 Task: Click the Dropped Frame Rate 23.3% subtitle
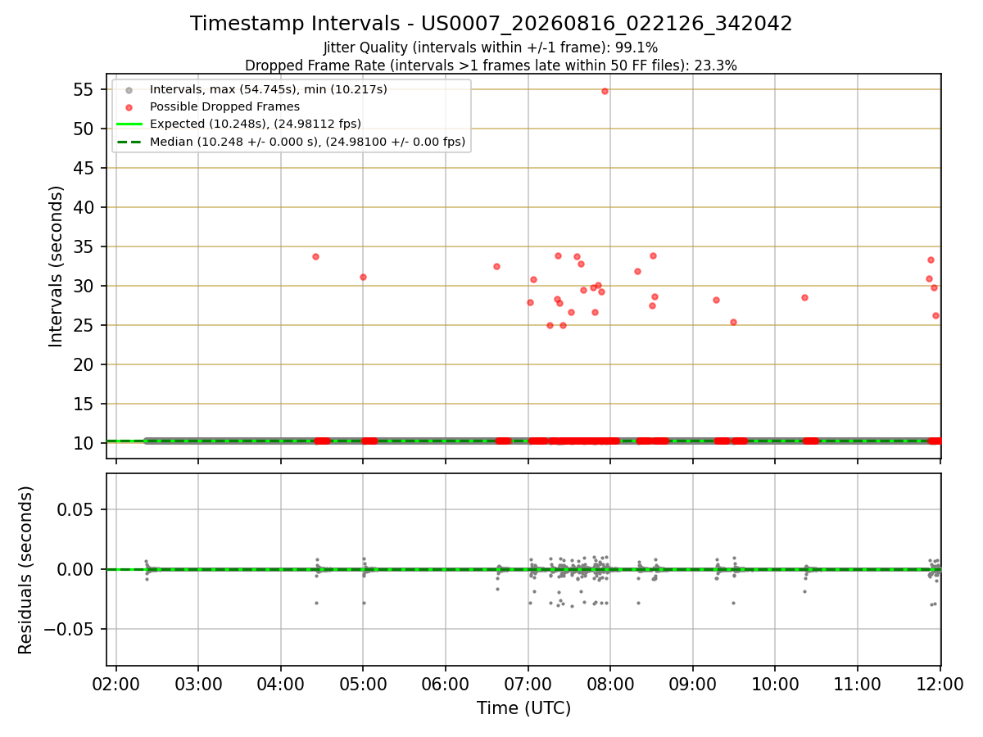click(491, 66)
